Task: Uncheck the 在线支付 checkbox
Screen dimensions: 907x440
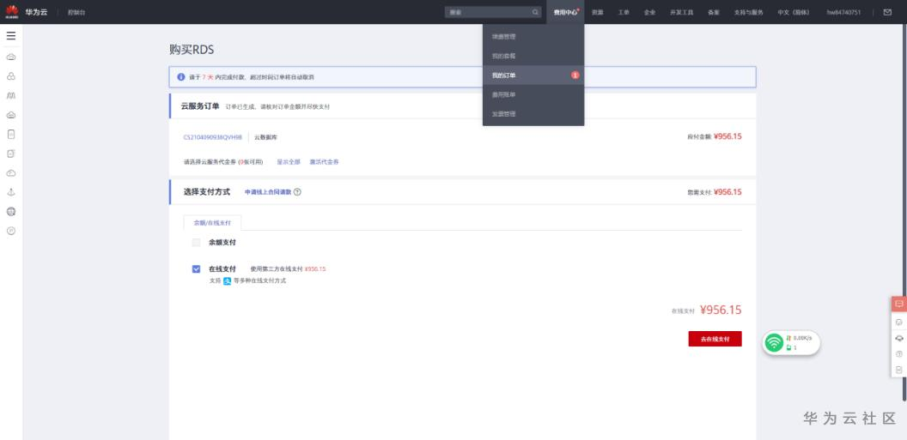Action: 196,269
